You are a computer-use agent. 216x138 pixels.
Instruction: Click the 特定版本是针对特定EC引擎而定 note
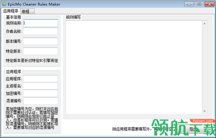32,61
